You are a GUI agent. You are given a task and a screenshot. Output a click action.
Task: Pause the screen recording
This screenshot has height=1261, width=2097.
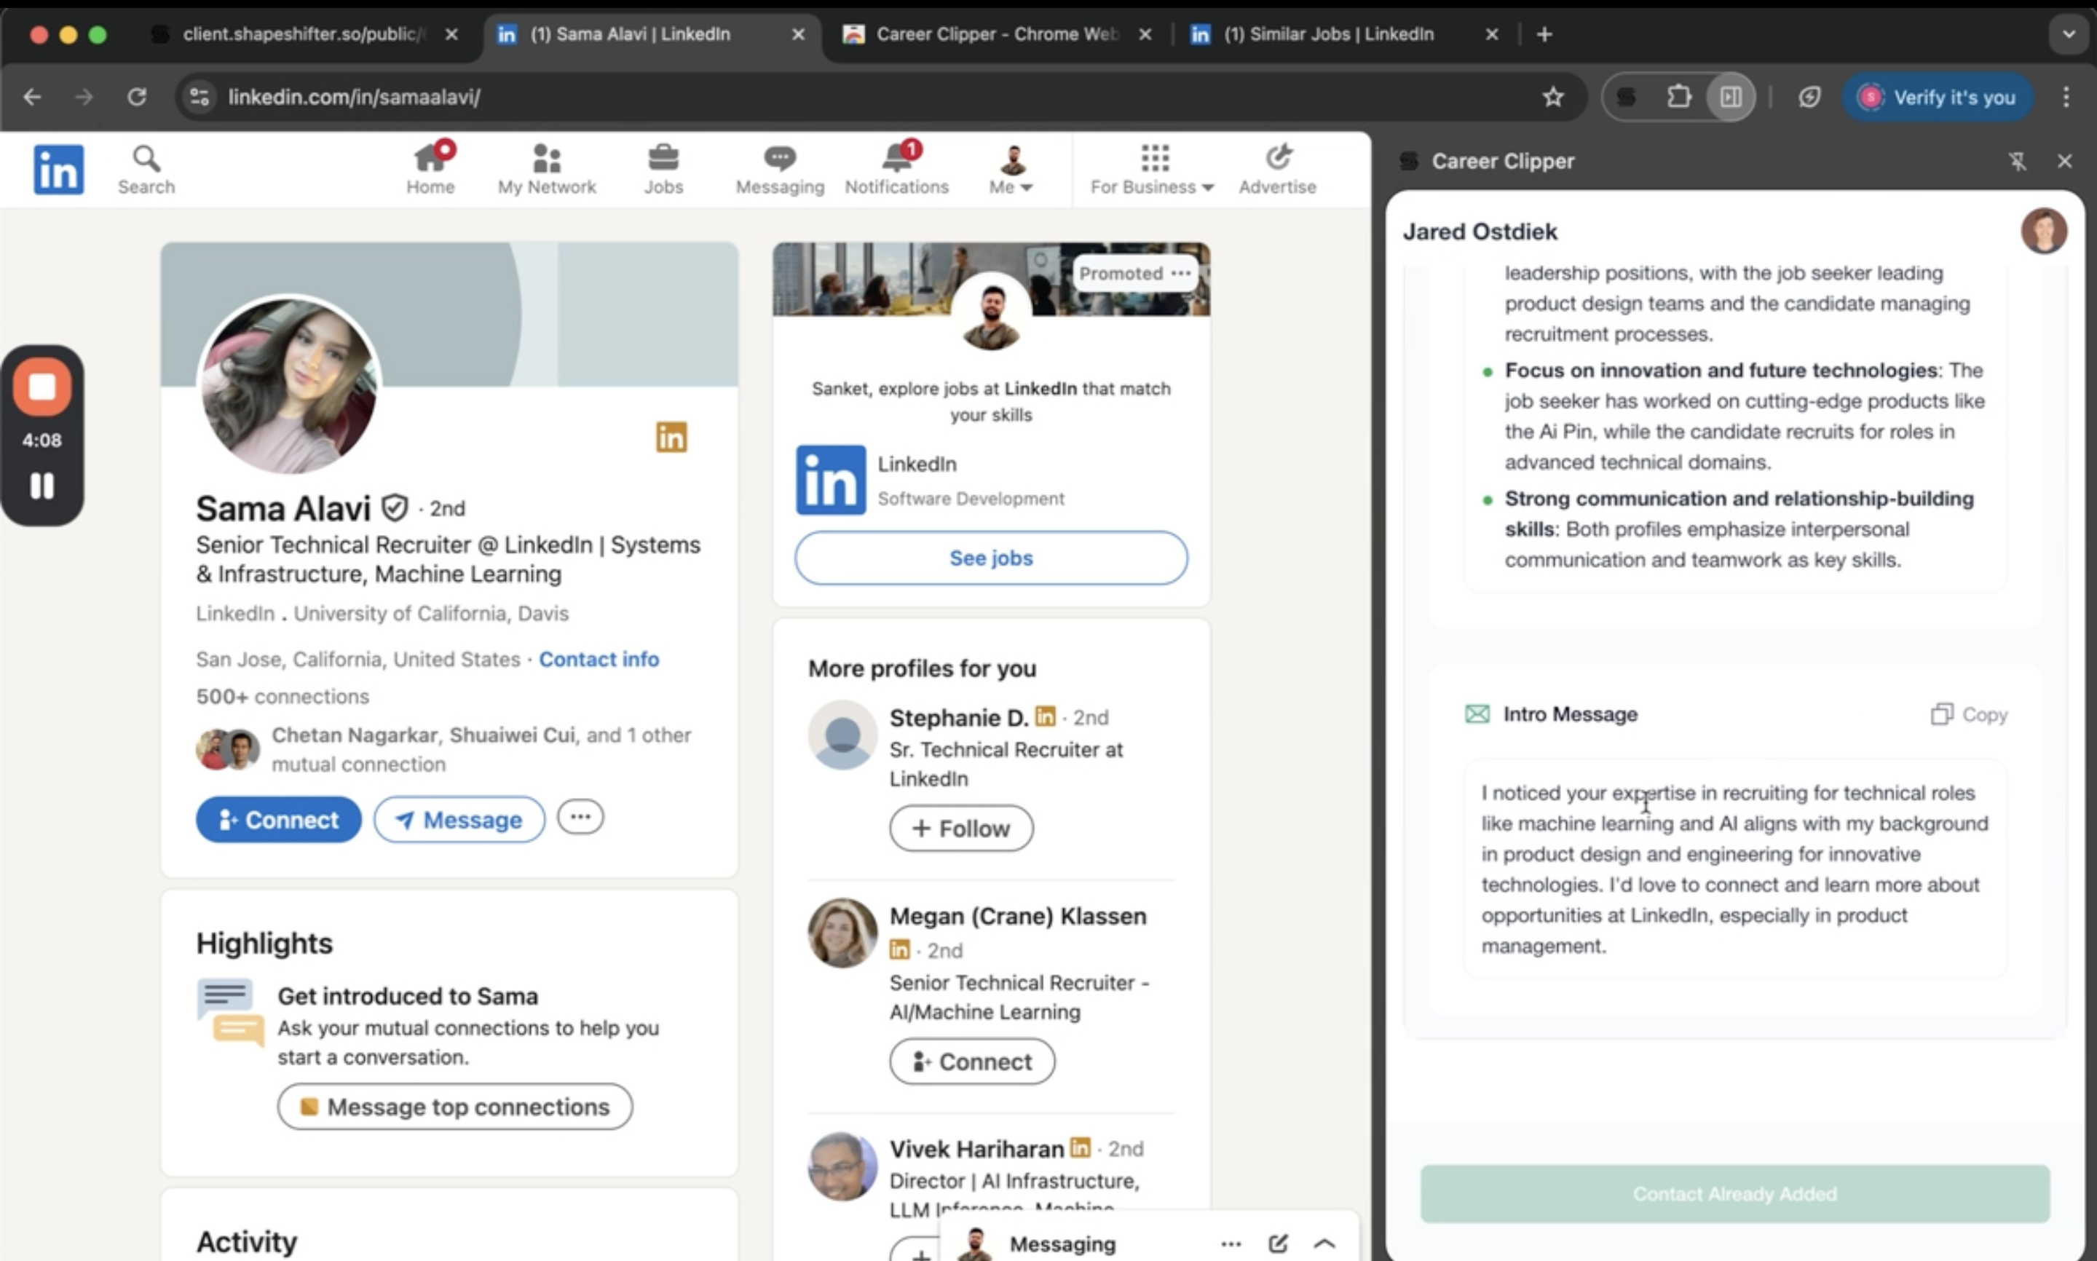tap(42, 486)
